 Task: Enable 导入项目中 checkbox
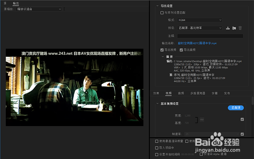(157, 148)
